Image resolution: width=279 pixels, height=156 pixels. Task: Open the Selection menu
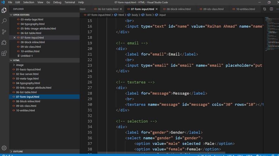coord(29,2)
